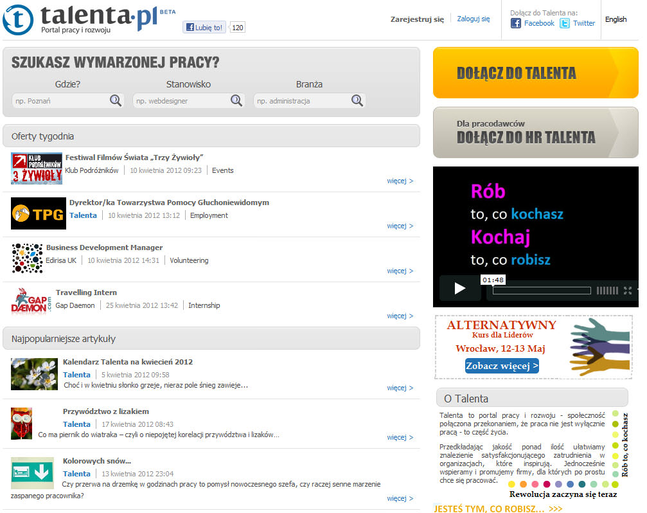This screenshot has width=647, height=513.
Task: Click the Zarejestruj się link
Action: [x=417, y=19]
